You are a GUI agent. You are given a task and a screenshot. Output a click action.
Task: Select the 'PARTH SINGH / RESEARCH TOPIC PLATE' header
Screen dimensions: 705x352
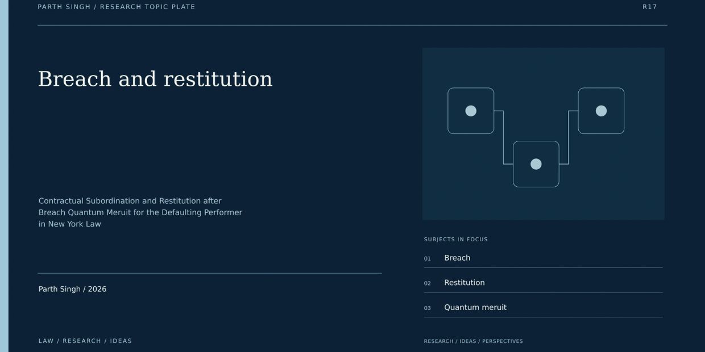[117, 7]
